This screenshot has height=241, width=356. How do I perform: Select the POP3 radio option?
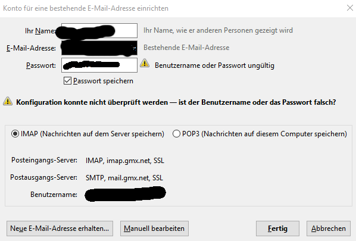(176, 134)
